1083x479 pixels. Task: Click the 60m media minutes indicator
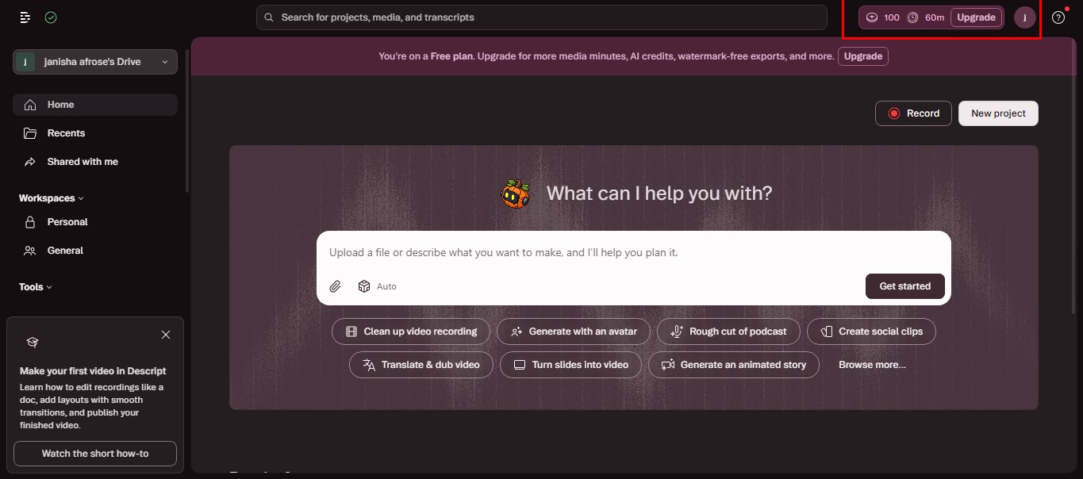[x=925, y=17]
